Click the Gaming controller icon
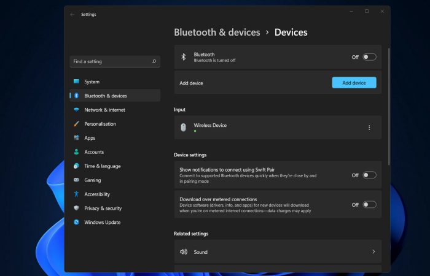This screenshot has height=276, width=430. [x=77, y=180]
